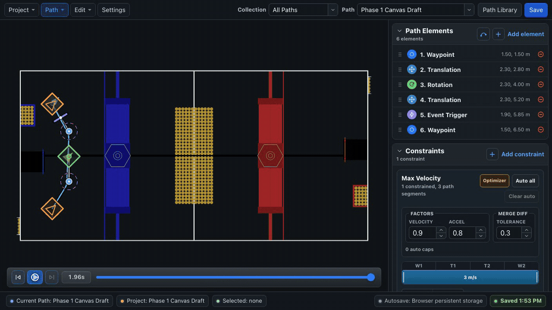This screenshot has width=552, height=310.
Task: Skip to the end of playback
Action: 52,277
